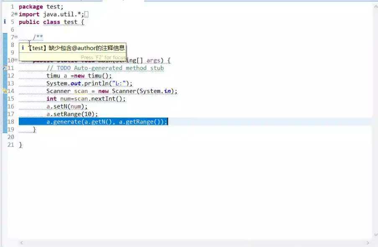The image size is (378, 247).
Task: Click line number 1 in the gutter
Action: click(12, 7)
